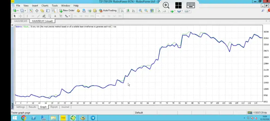Click the search magnifier icon at top right

click(x=263, y=11)
